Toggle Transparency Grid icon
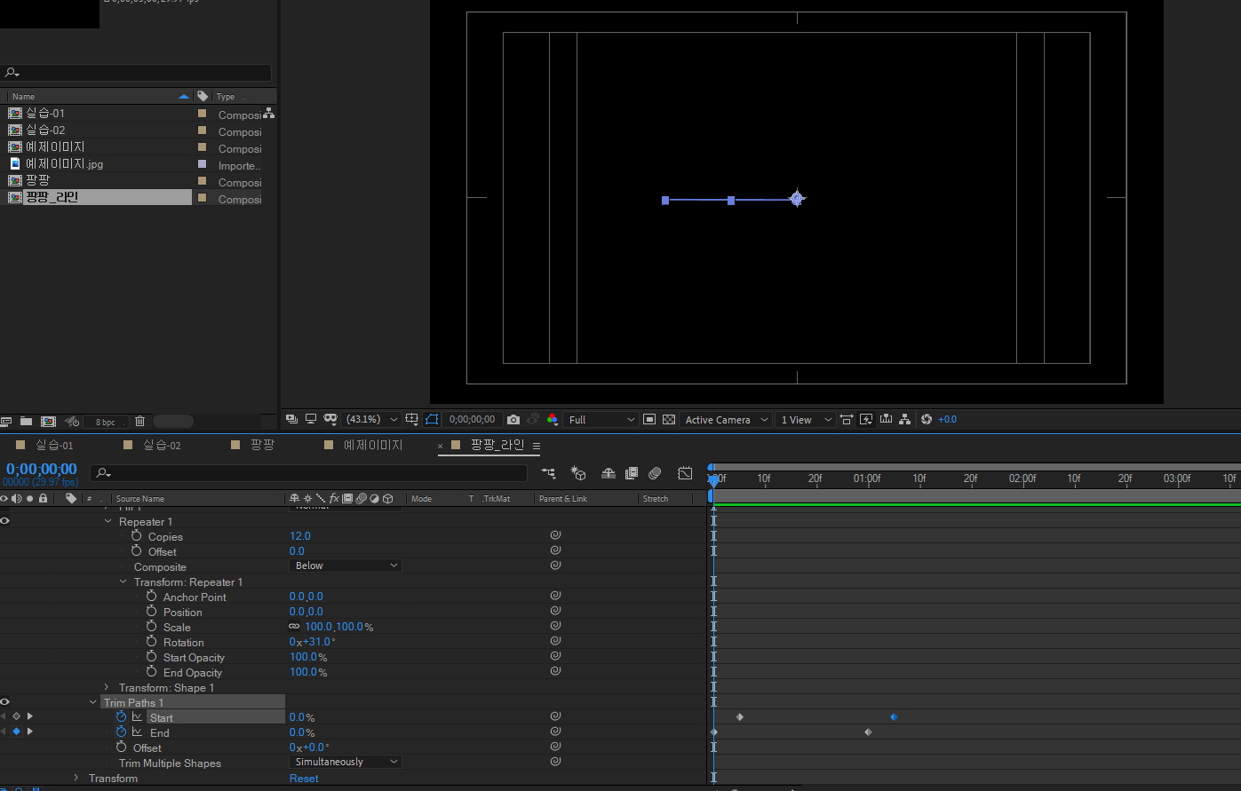The width and height of the screenshot is (1241, 791). point(669,419)
